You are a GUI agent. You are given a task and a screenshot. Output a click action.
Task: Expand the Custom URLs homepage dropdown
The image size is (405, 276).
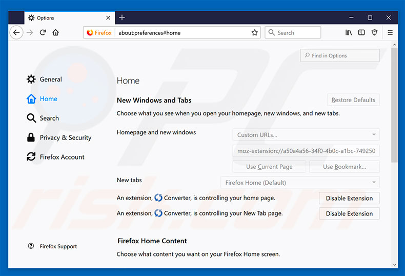(x=306, y=134)
